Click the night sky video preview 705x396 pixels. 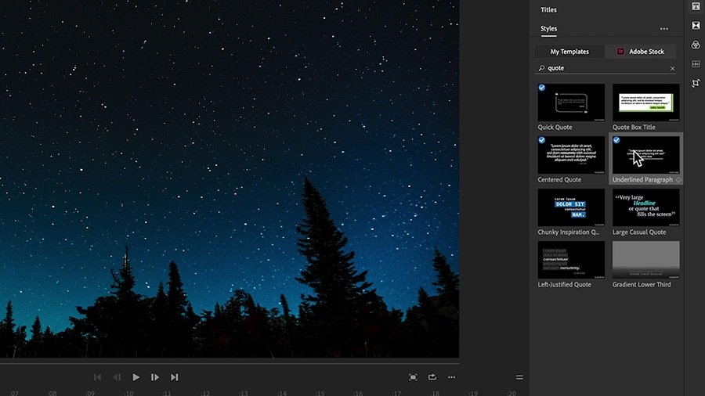point(230,178)
